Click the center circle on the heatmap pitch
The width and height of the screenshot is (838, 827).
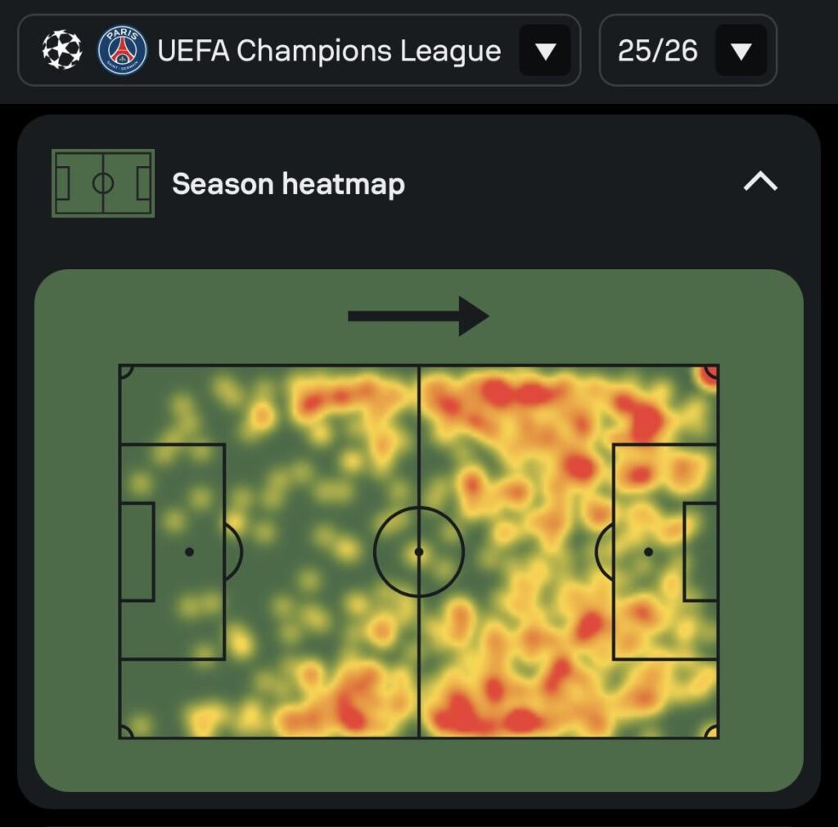[420, 551]
